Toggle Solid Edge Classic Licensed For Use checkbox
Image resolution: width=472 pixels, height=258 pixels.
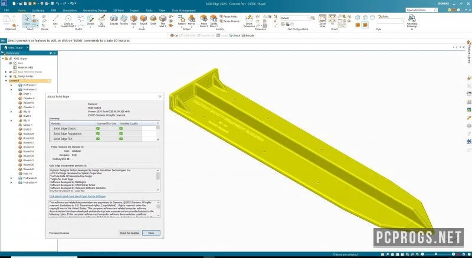[98, 129]
